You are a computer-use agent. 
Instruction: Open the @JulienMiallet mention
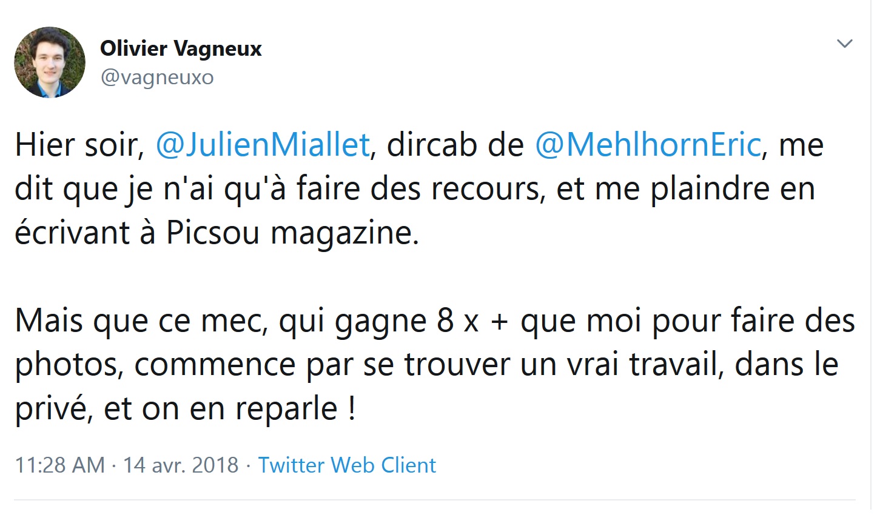pyautogui.click(x=263, y=145)
